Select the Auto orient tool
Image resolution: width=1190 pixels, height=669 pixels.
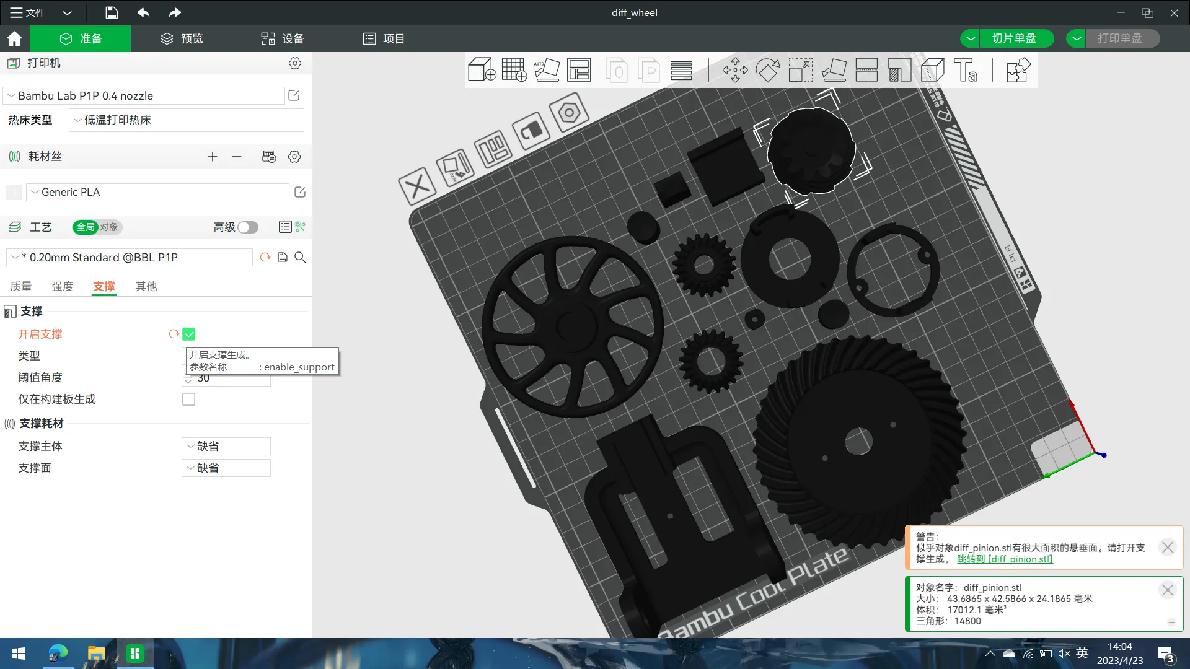[x=547, y=70]
